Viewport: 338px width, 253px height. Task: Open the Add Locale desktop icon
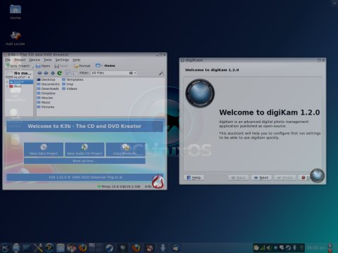[x=15, y=38]
